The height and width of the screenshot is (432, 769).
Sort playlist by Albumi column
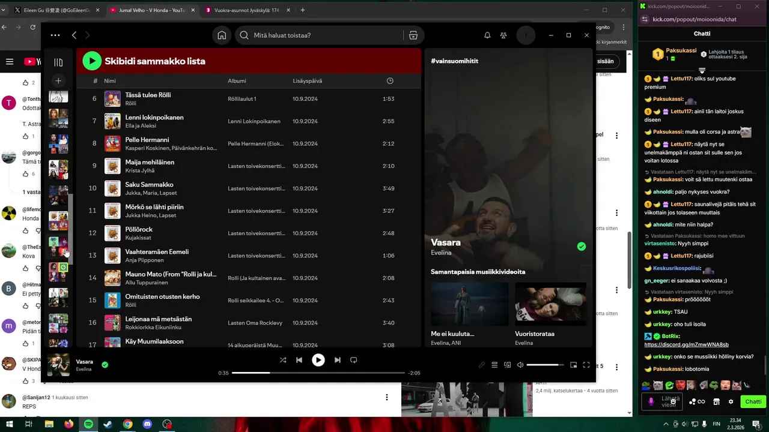point(237,81)
